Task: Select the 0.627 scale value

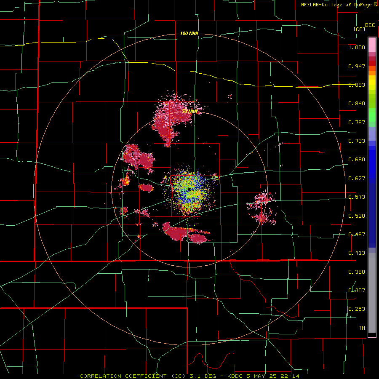Action: tap(357, 179)
